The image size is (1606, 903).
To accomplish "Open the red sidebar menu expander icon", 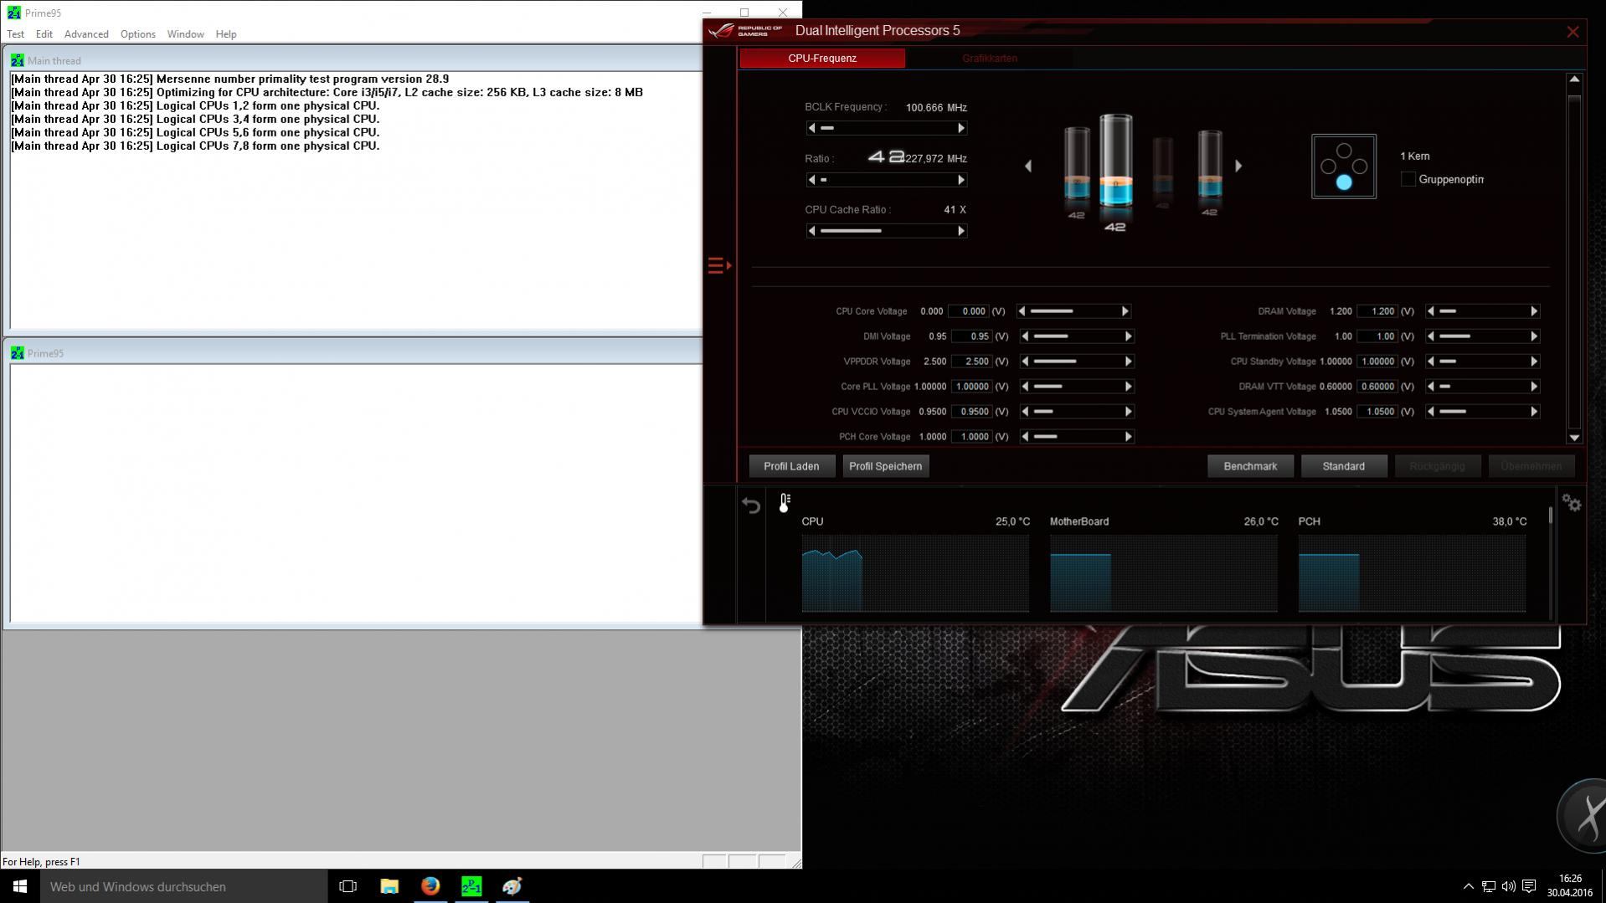I will [x=719, y=265].
